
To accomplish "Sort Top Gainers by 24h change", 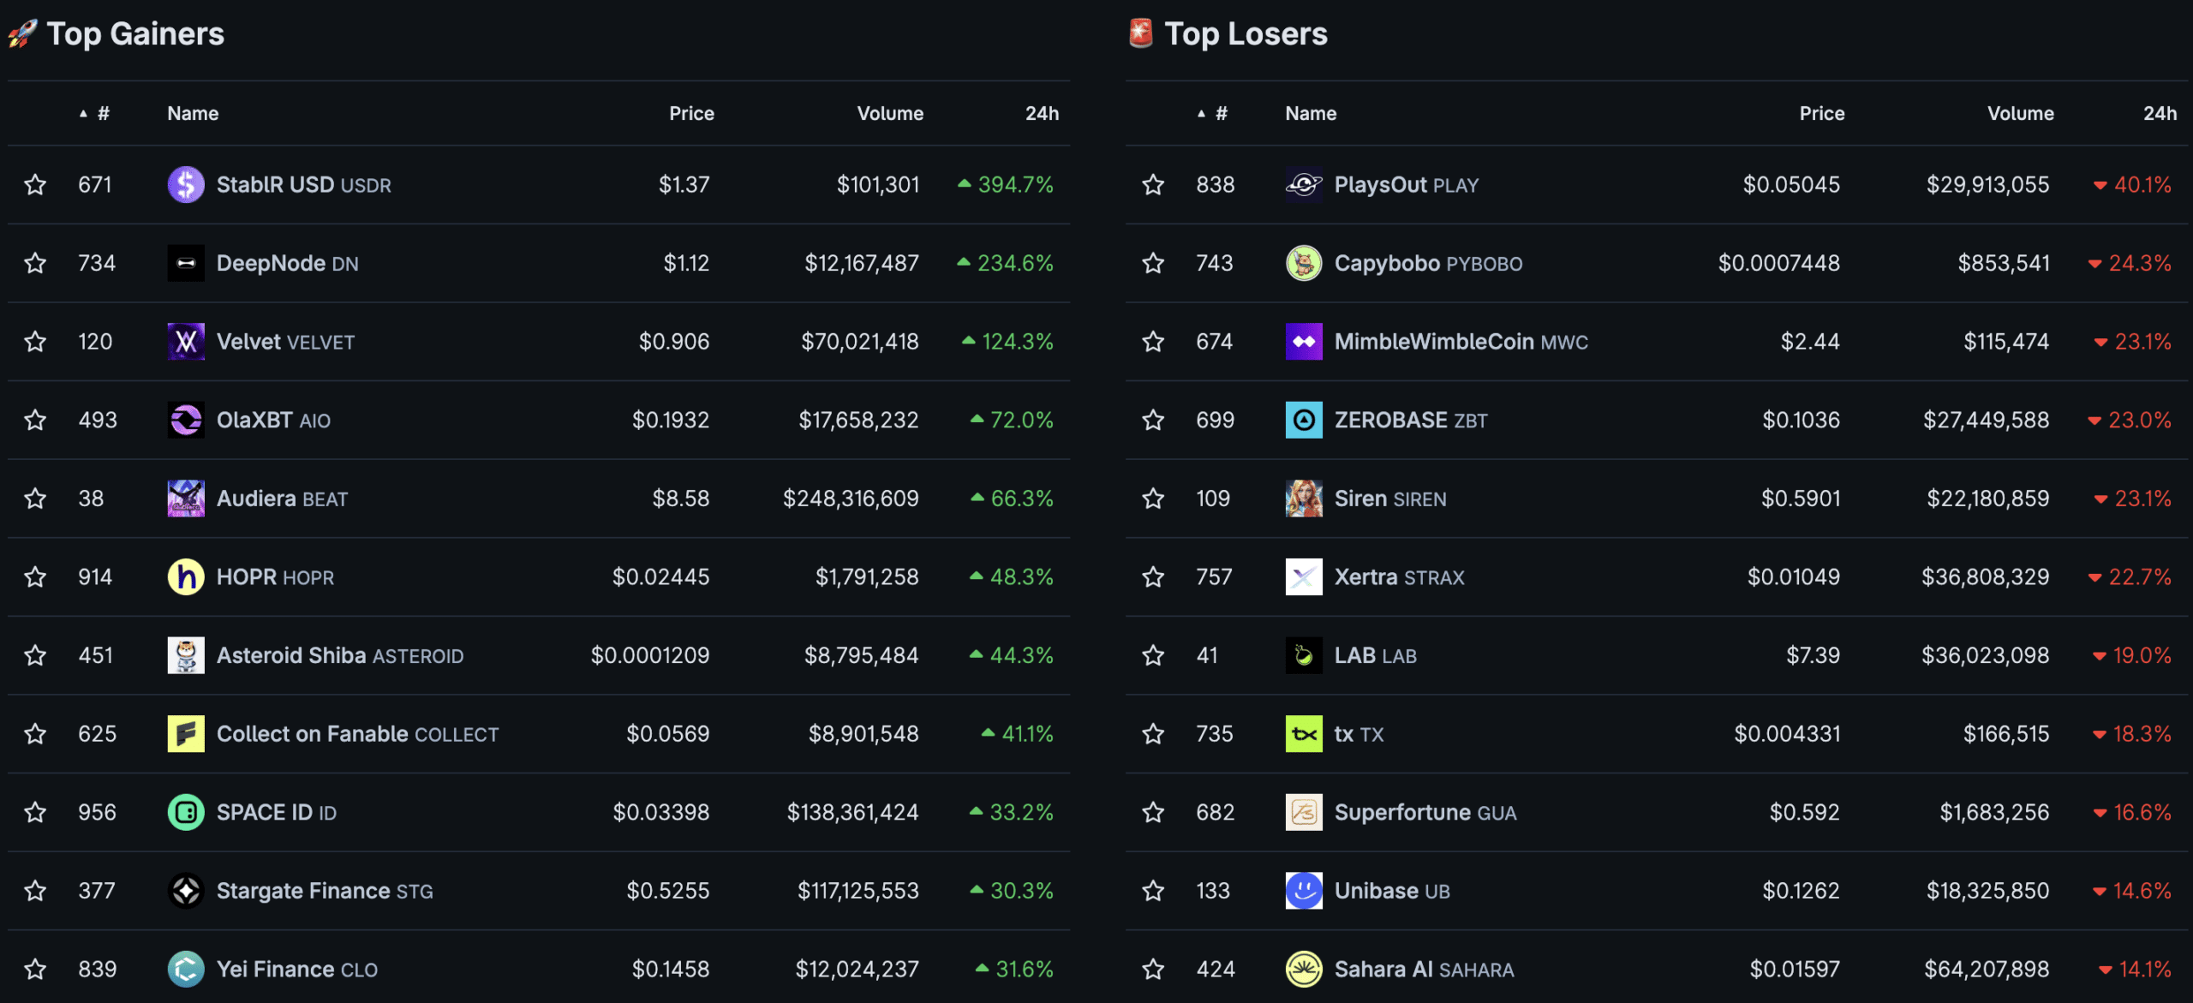I will tap(1042, 113).
